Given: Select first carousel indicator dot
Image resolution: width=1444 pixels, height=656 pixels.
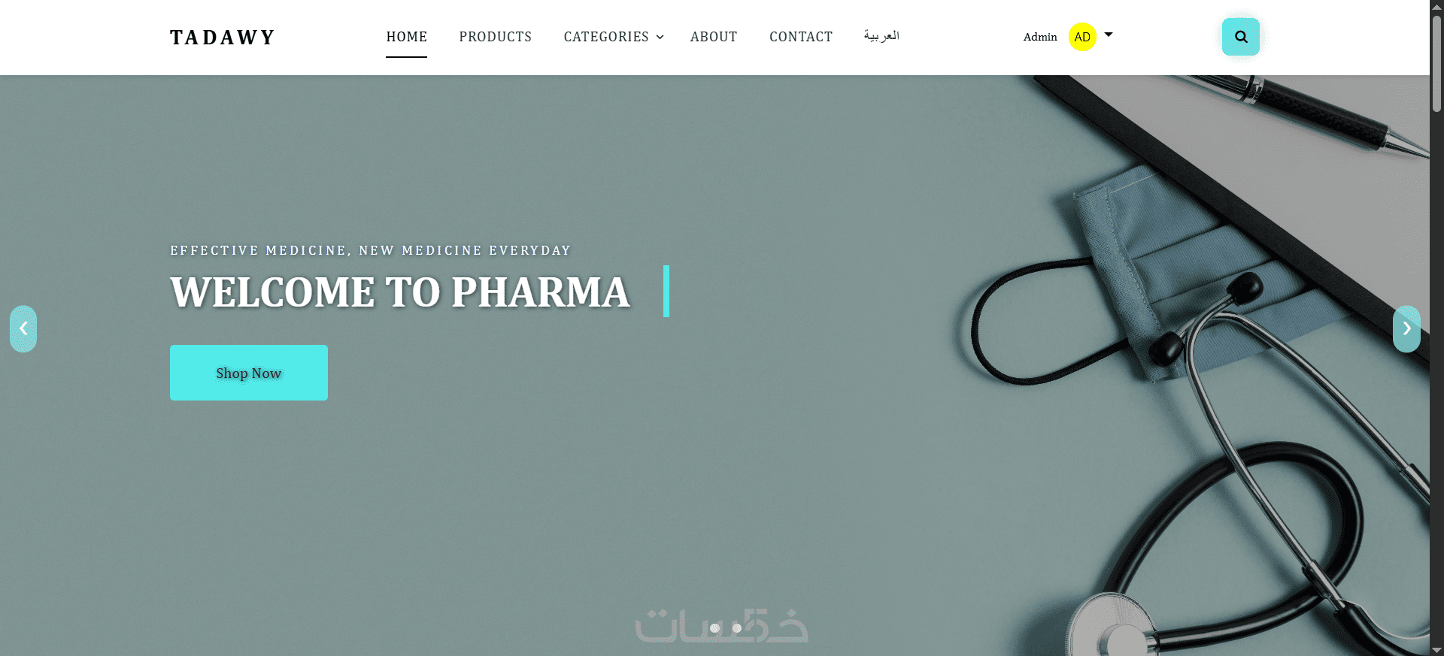Looking at the screenshot, I should click(714, 628).
